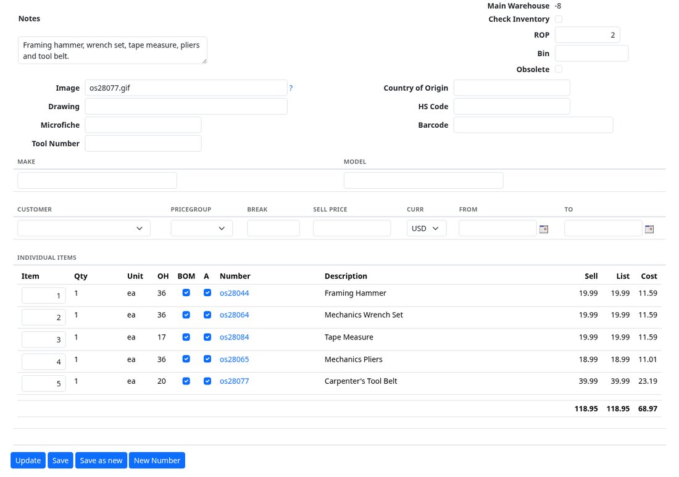Click the Bin input field

(591, 54)
